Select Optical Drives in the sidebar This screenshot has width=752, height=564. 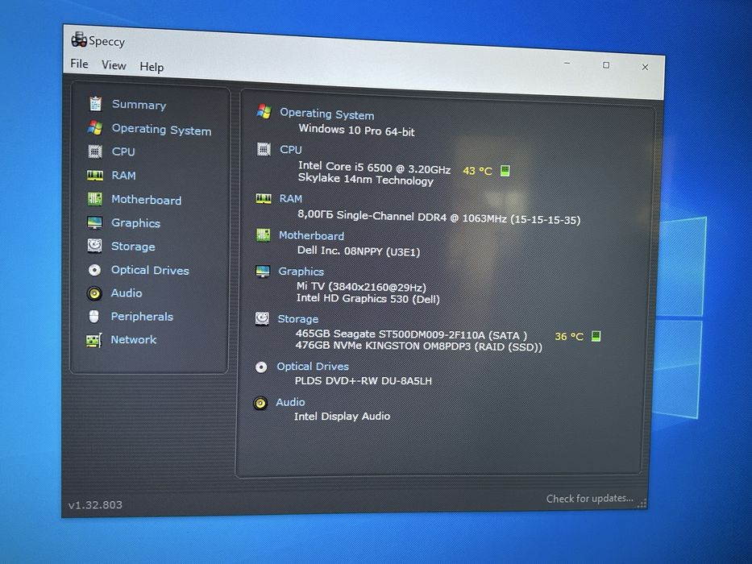coord(150,270)
